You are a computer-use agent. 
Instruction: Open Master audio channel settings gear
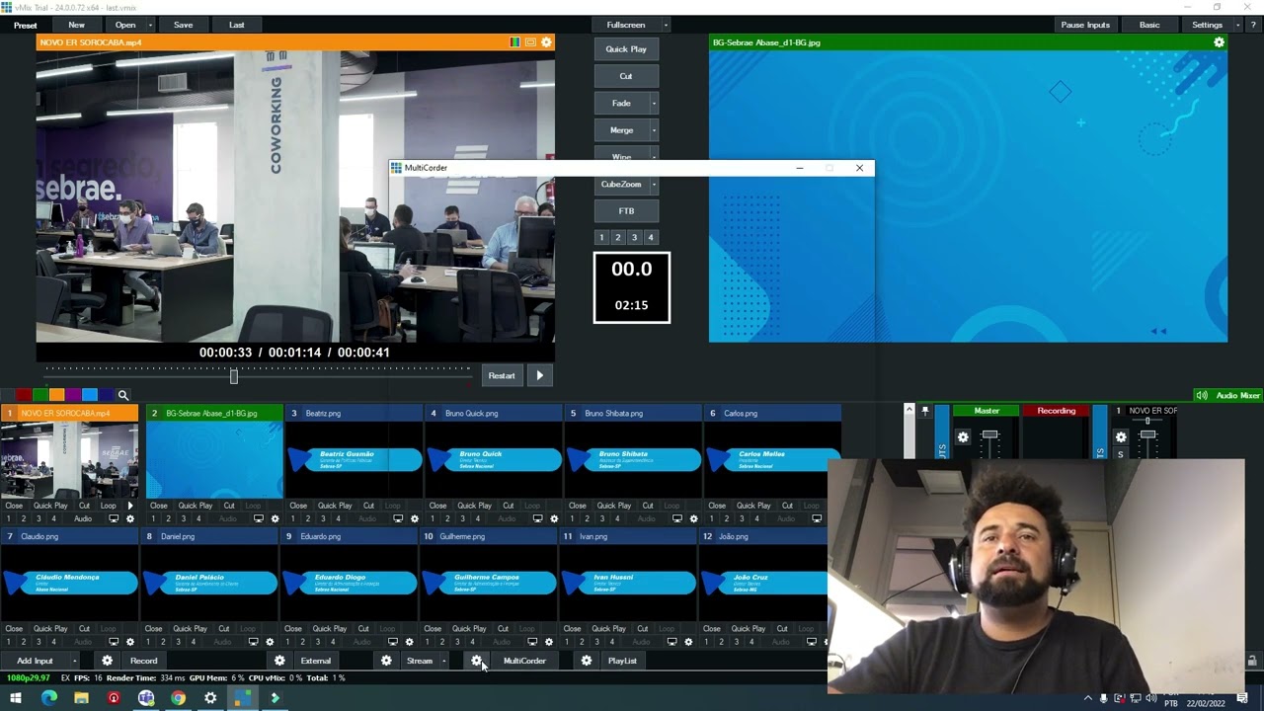tap(963, 436)
